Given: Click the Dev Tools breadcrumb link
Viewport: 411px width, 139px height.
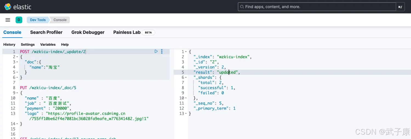Looking at the screenshot, I should coord(38,20).
